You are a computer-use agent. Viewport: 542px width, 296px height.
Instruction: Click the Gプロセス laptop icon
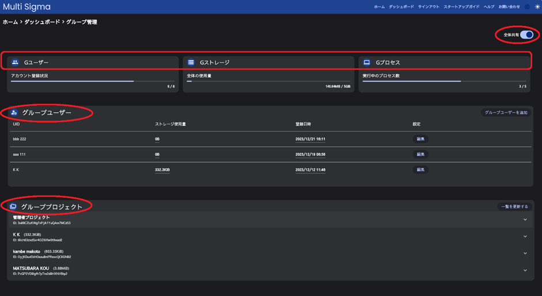click(367, 62)
